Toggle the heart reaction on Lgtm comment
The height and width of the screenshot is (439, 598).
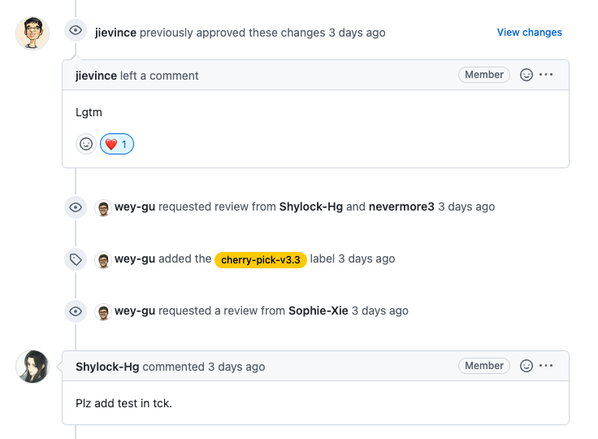[x=117, y=144]
